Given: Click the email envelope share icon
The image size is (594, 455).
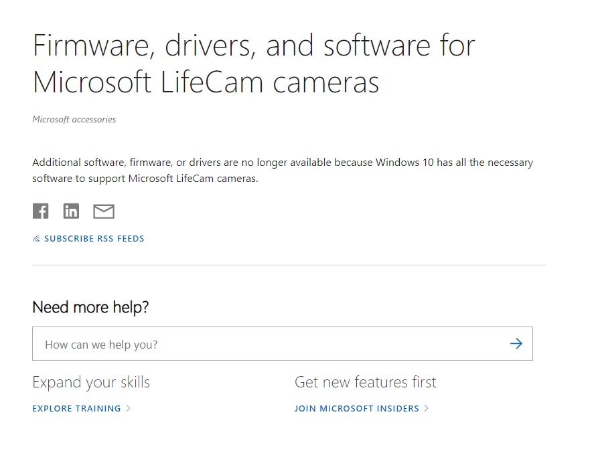Looking at the screenshot, I should click(104, 211).
